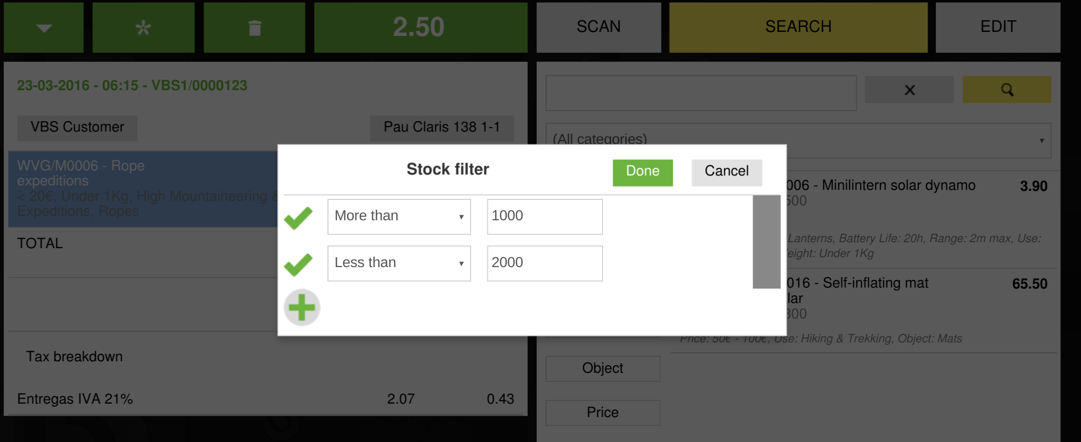1081x442 pixels.
Task: Click the green plus add-filter icon
Action: point(302,307)
